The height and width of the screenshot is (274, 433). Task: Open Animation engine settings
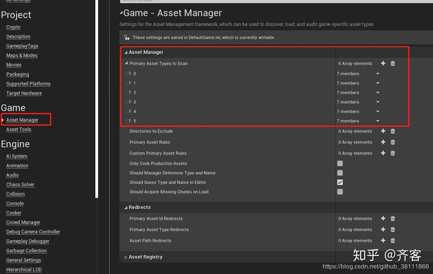click(x=17, y=165)
